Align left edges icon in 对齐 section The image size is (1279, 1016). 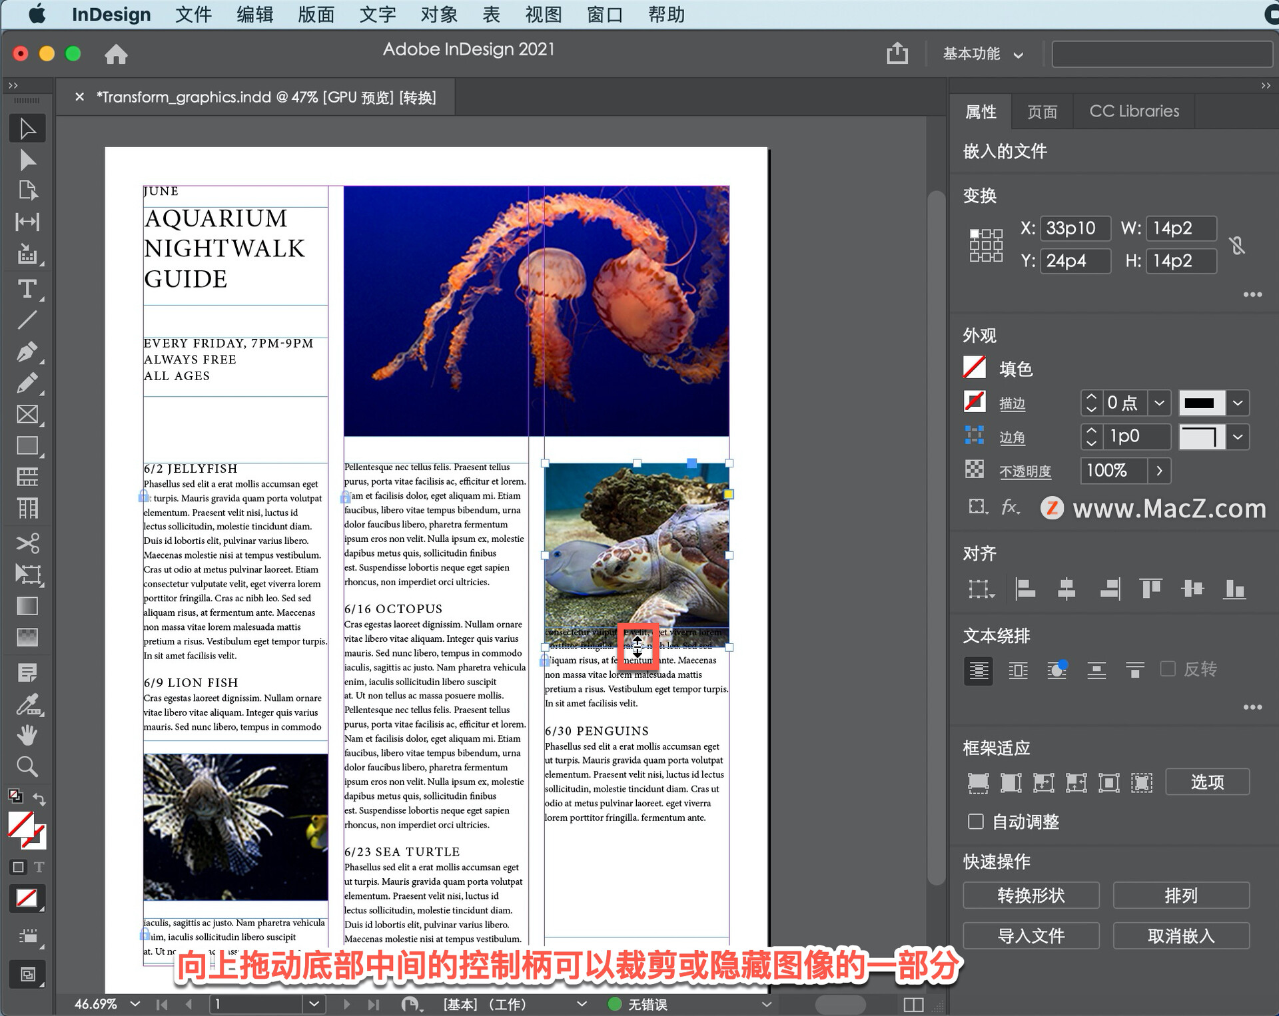click(x=1025, y=589)
